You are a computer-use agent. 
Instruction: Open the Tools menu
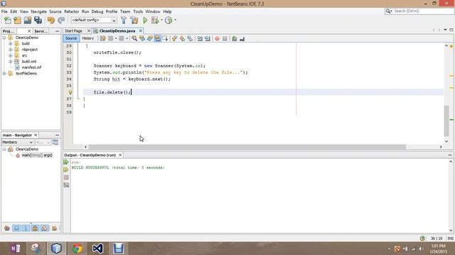[138, 11]
